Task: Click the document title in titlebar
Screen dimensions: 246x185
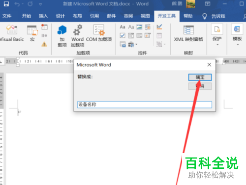Action: [x=106, y=4]
